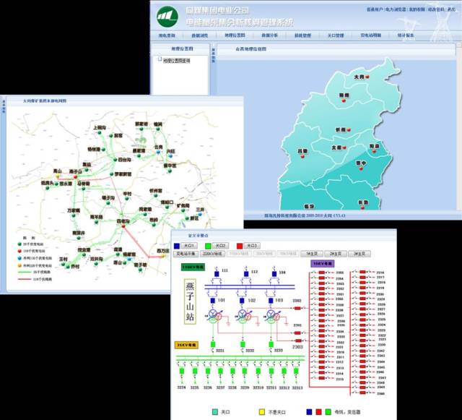Select the 大同 city marker on map

366,76
